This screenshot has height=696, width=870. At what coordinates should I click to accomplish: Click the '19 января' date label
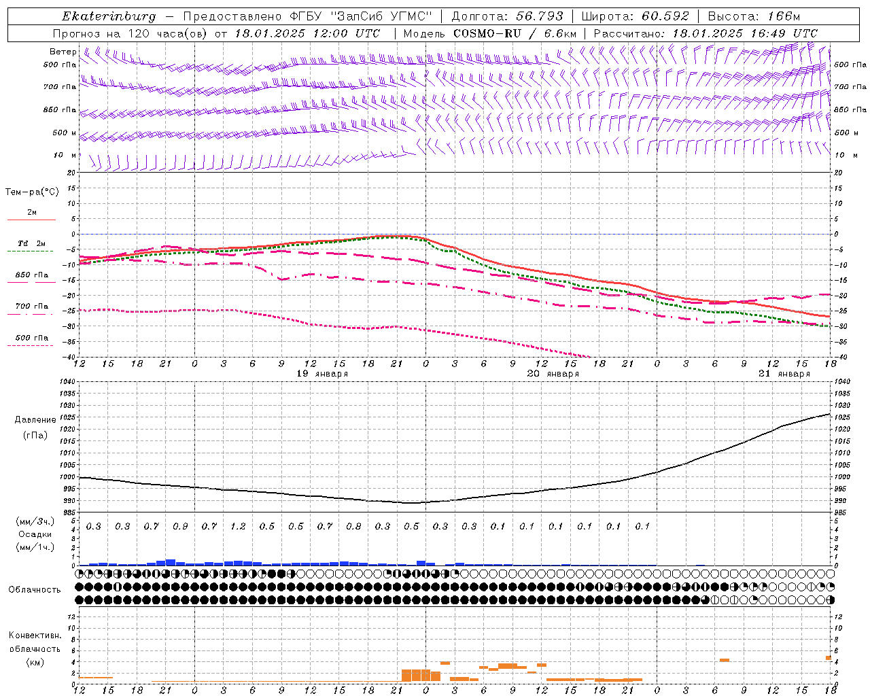[x=322, y=374]
